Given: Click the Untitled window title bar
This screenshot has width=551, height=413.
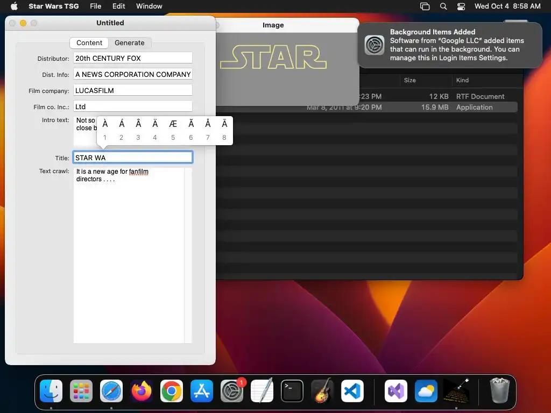Looking at the screenshot, I should (x=110, y=23).
